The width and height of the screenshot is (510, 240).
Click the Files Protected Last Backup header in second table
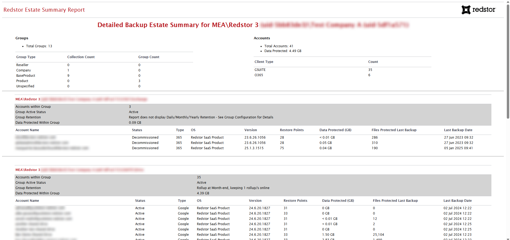[395, 201]
